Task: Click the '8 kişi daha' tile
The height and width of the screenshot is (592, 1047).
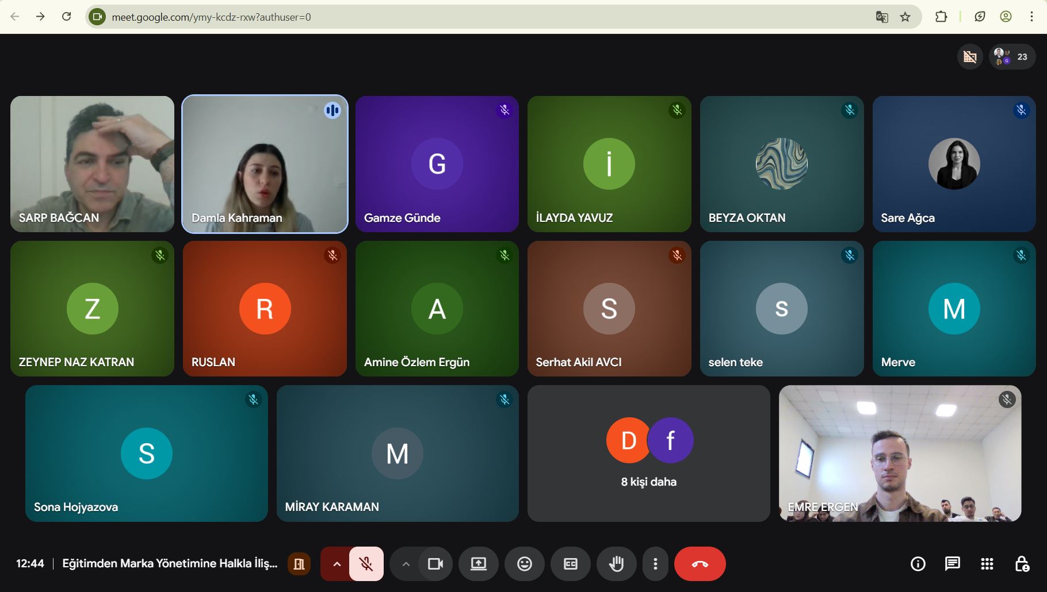Action: (648, 453)
